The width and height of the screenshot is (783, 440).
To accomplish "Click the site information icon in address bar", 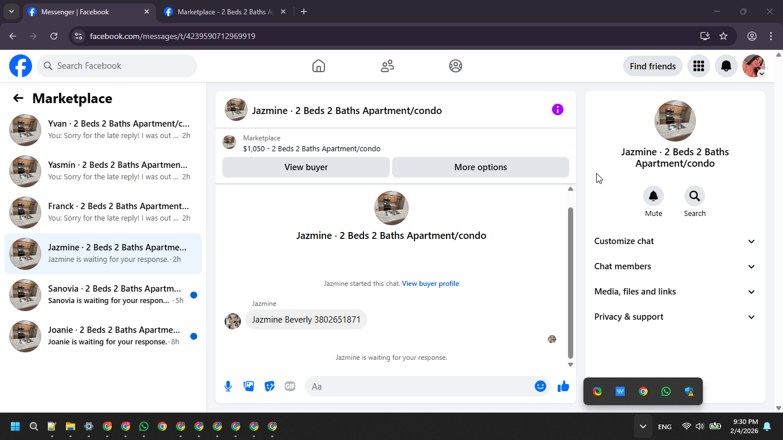I will click(79, 36).
